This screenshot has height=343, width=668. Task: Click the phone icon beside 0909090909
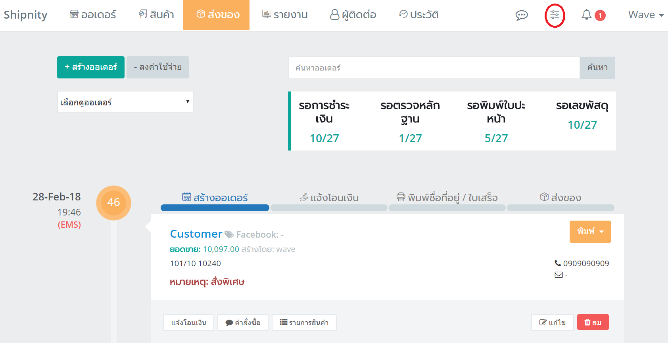click(558, 263)
